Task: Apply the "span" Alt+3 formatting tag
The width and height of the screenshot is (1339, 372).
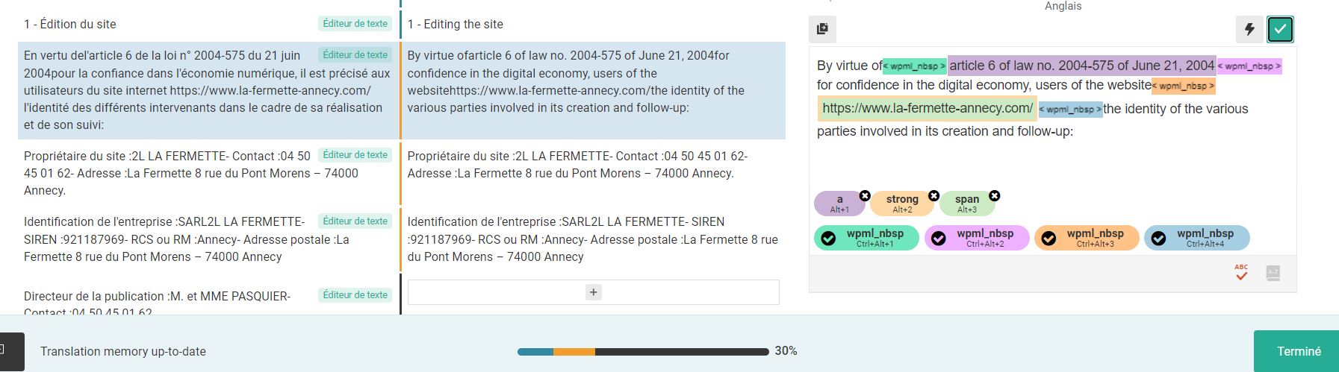Action: (966, 203)
